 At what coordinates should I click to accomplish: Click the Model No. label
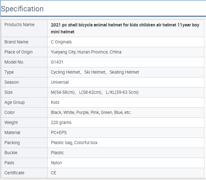click(x=14, y=62)
